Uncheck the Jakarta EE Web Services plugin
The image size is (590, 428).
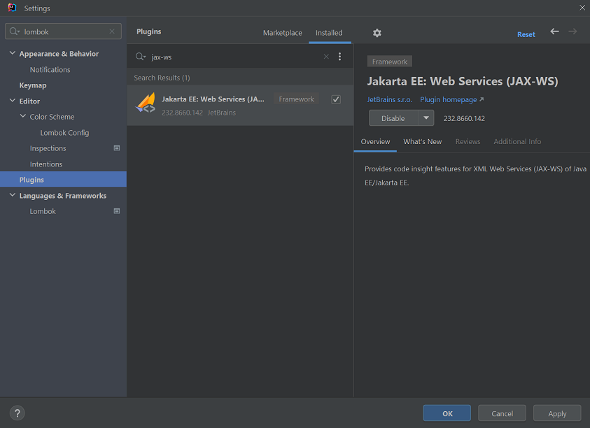point(336,99)
